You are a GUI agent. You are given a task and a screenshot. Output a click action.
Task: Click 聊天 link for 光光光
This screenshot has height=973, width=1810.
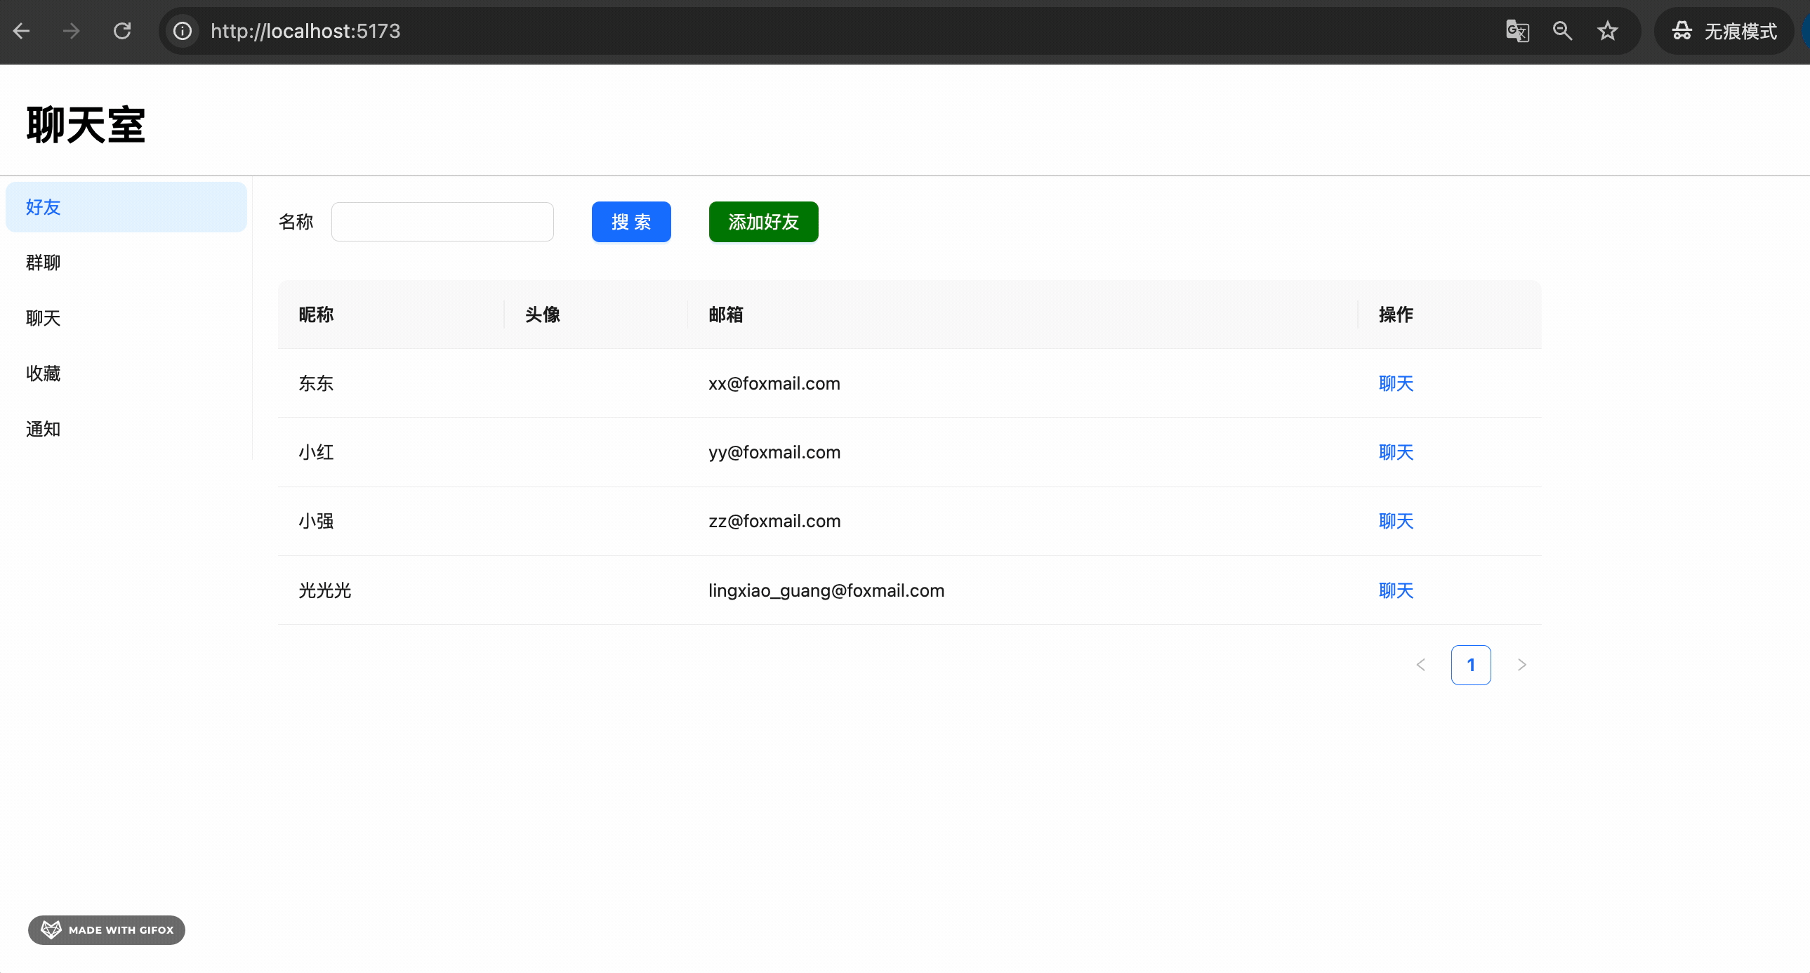[1396, 591]
